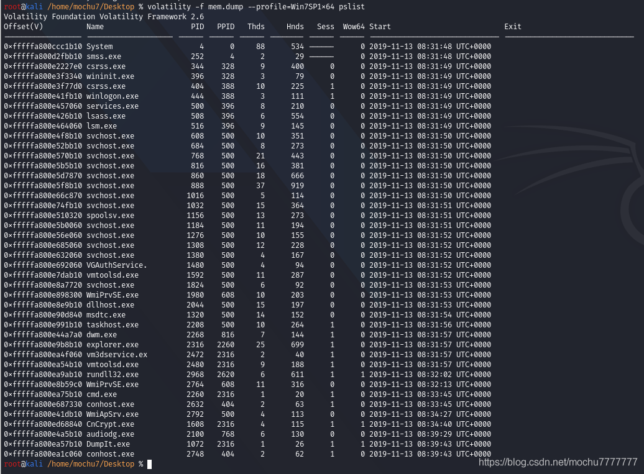Click the --profile=Win7SP1x64 argument

coord(291,7)
